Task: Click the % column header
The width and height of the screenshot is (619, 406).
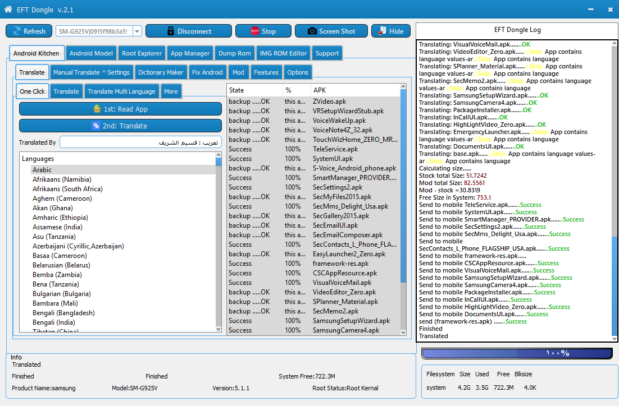Action: 297,90
